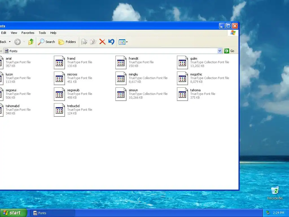The image size is (289, 217).
Task: Click the lucon file name
Action: click(9, 74)
